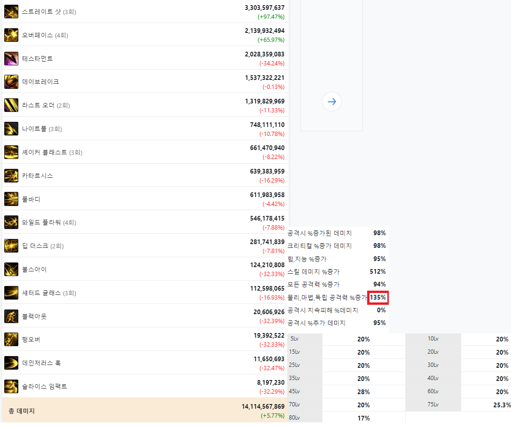Click the 45Lv level cell

[x=305, y=391]
